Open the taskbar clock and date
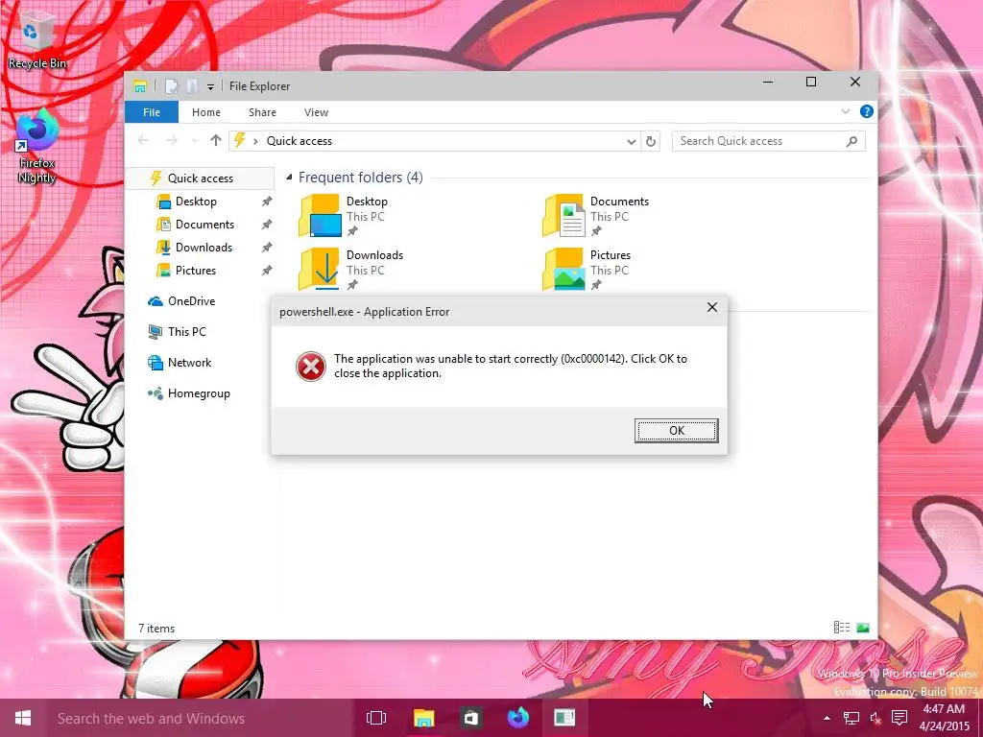 coord(945,718)
